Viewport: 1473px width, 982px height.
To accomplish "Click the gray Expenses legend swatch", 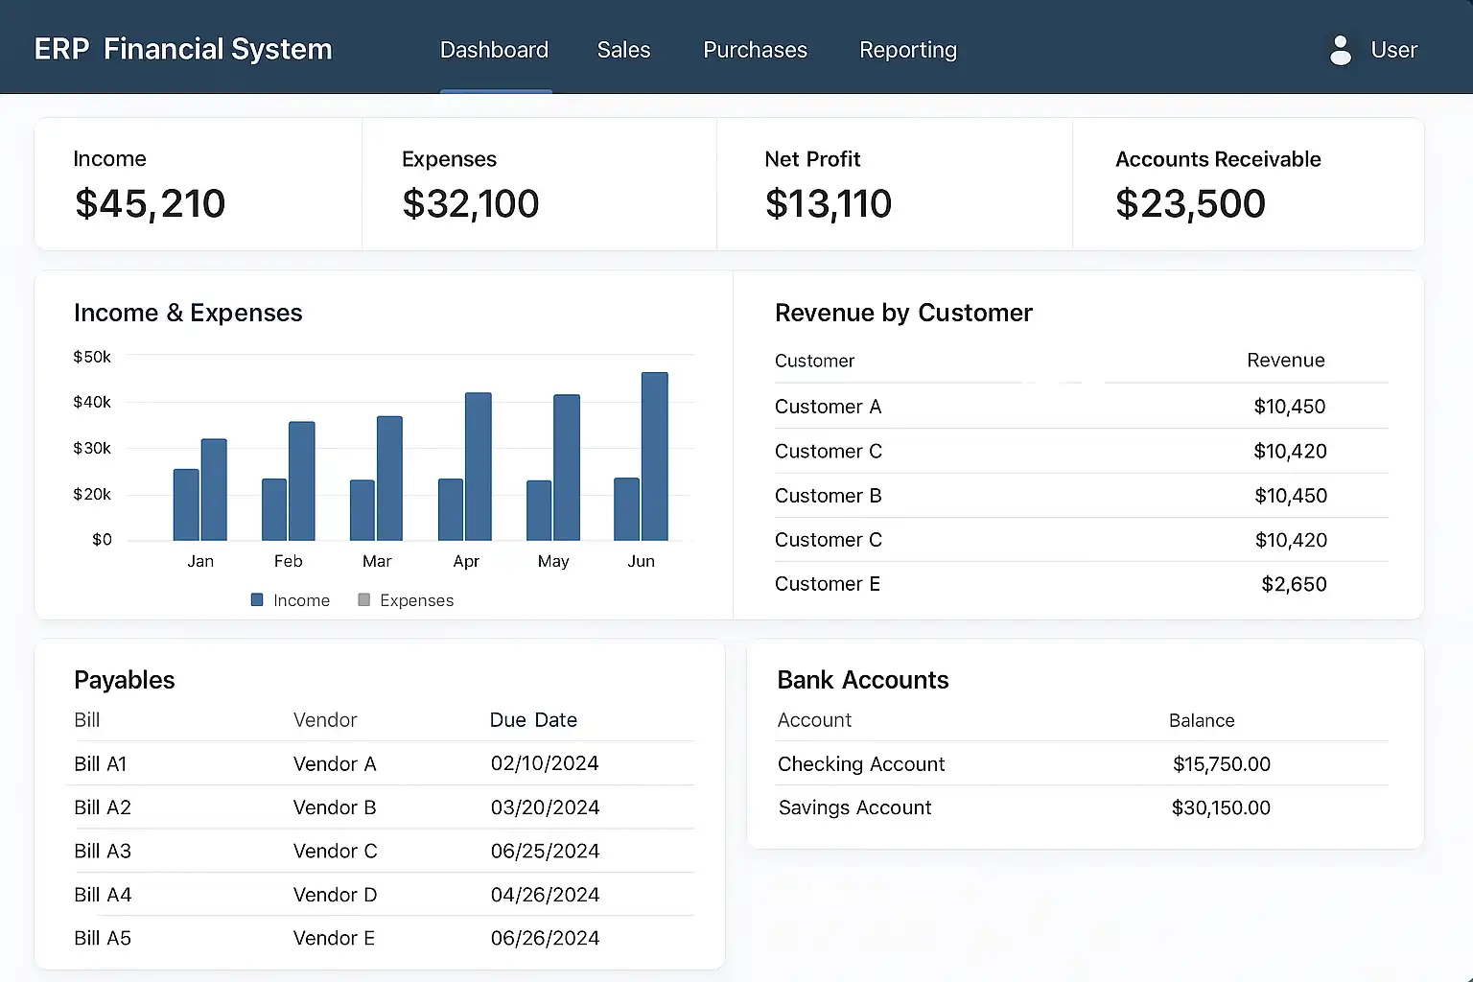I will pos(364,600).
